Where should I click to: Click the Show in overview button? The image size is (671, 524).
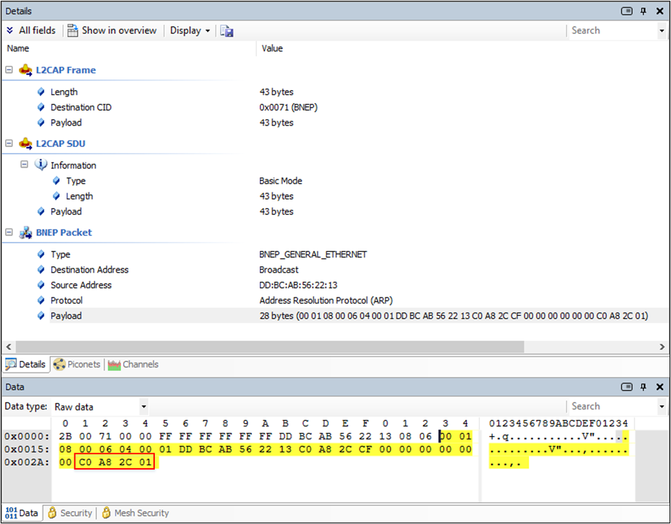tap(111, 30)
